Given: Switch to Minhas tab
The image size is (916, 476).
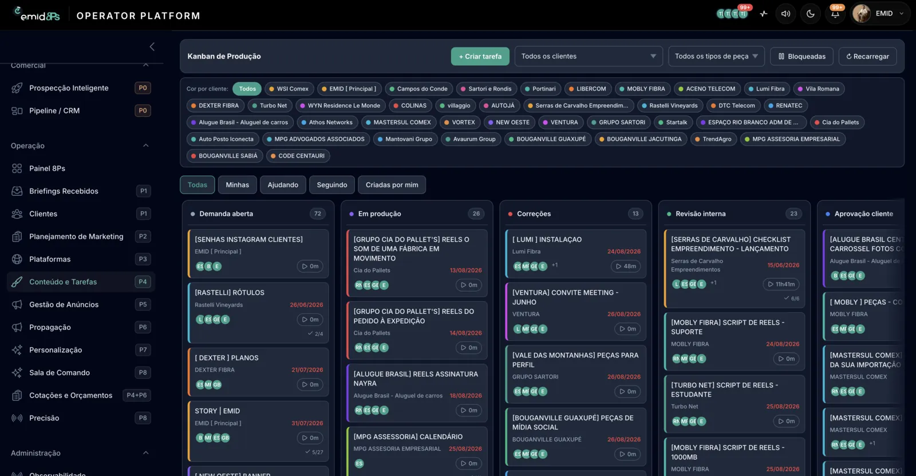Looking at the screenshot, I should (237, 185).
